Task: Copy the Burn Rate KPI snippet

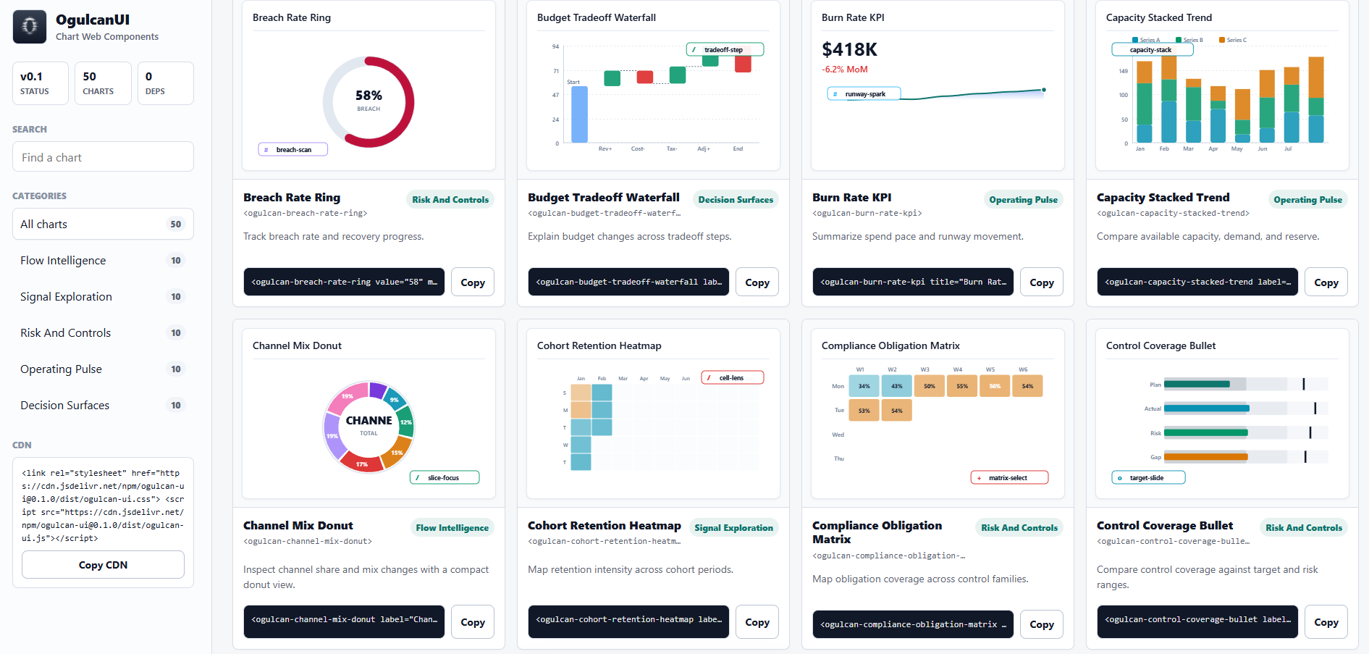Action: pyautogui.click(x=1042, y=282)
